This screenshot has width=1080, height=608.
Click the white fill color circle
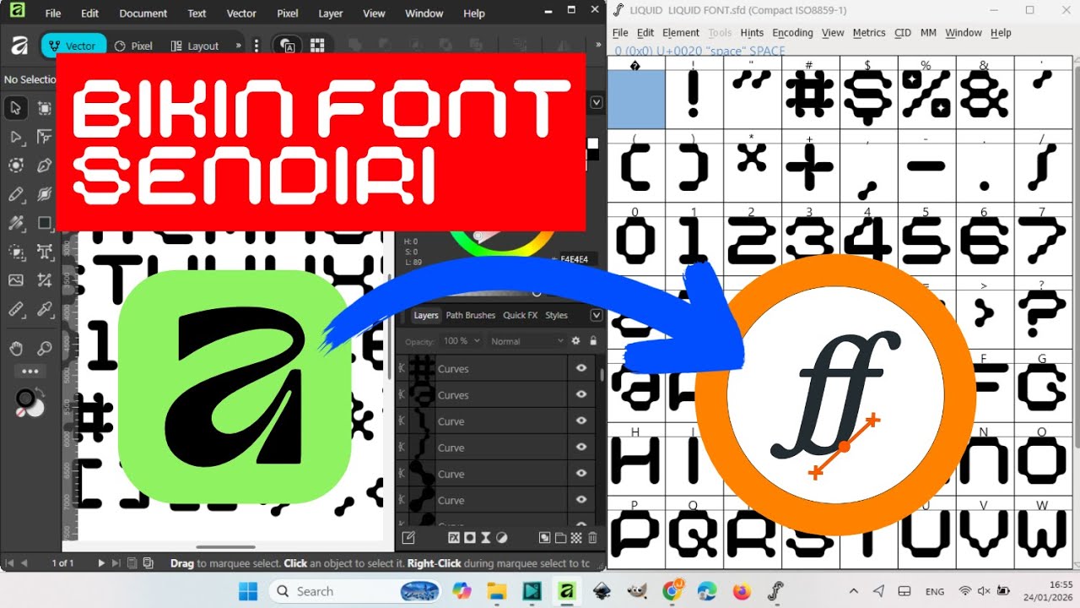[x=35, y=409]
